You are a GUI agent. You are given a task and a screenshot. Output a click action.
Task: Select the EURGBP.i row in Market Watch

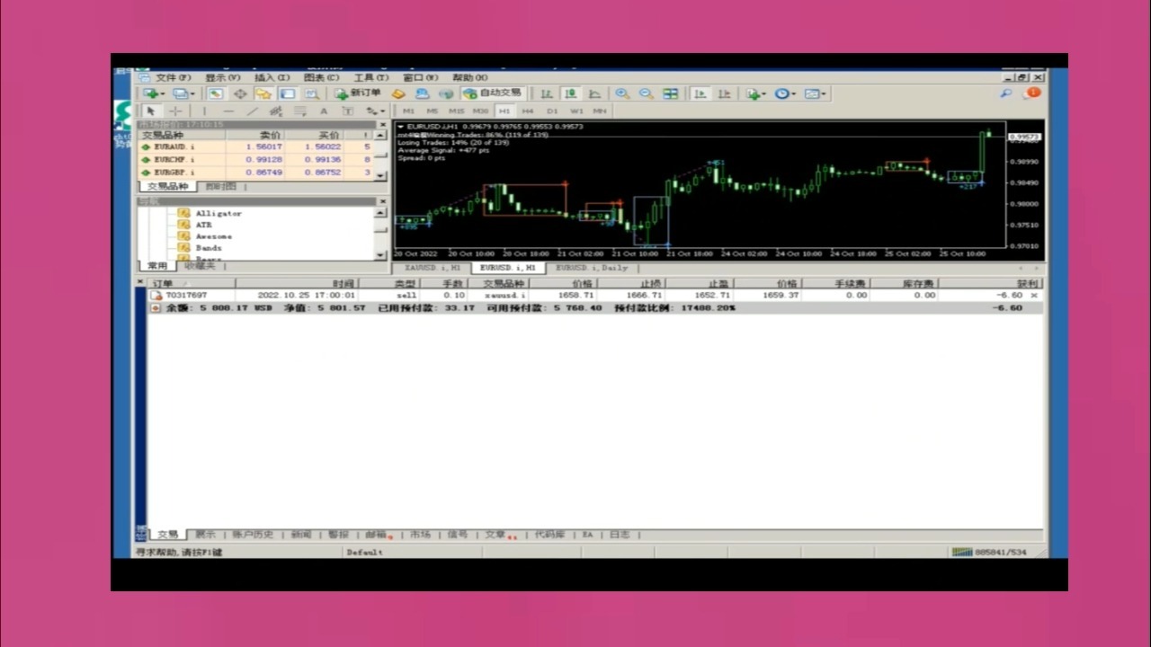pos(256,172)
